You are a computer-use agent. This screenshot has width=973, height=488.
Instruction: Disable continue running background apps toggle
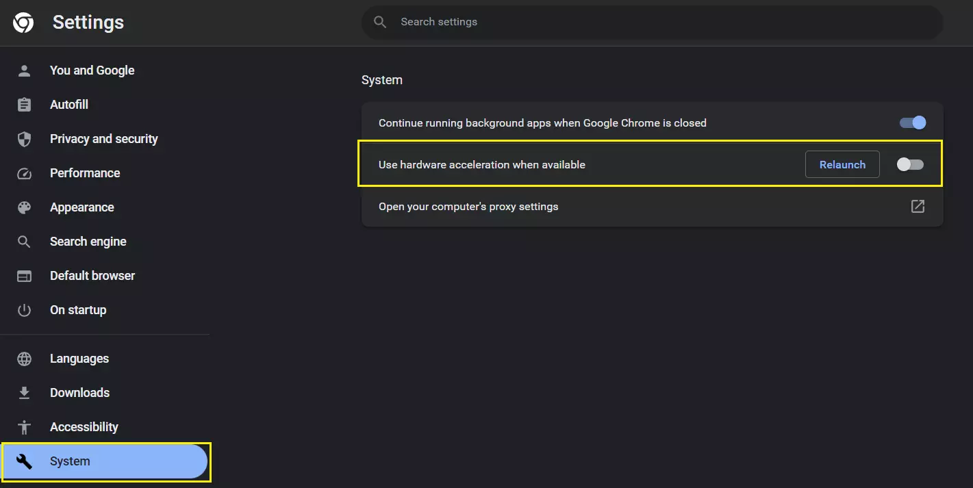pos(911,122)
